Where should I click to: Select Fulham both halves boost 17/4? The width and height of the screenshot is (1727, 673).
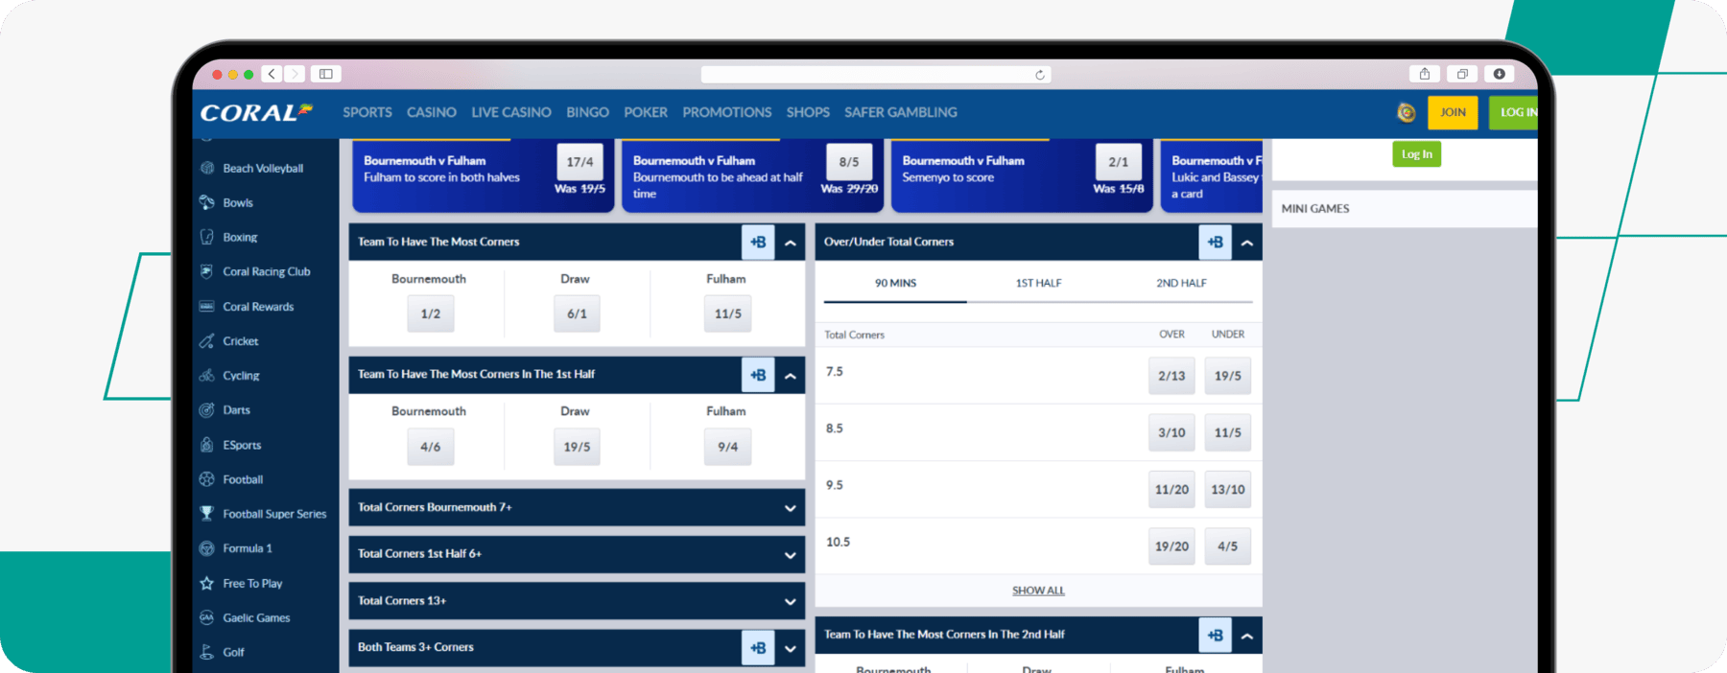580,162
